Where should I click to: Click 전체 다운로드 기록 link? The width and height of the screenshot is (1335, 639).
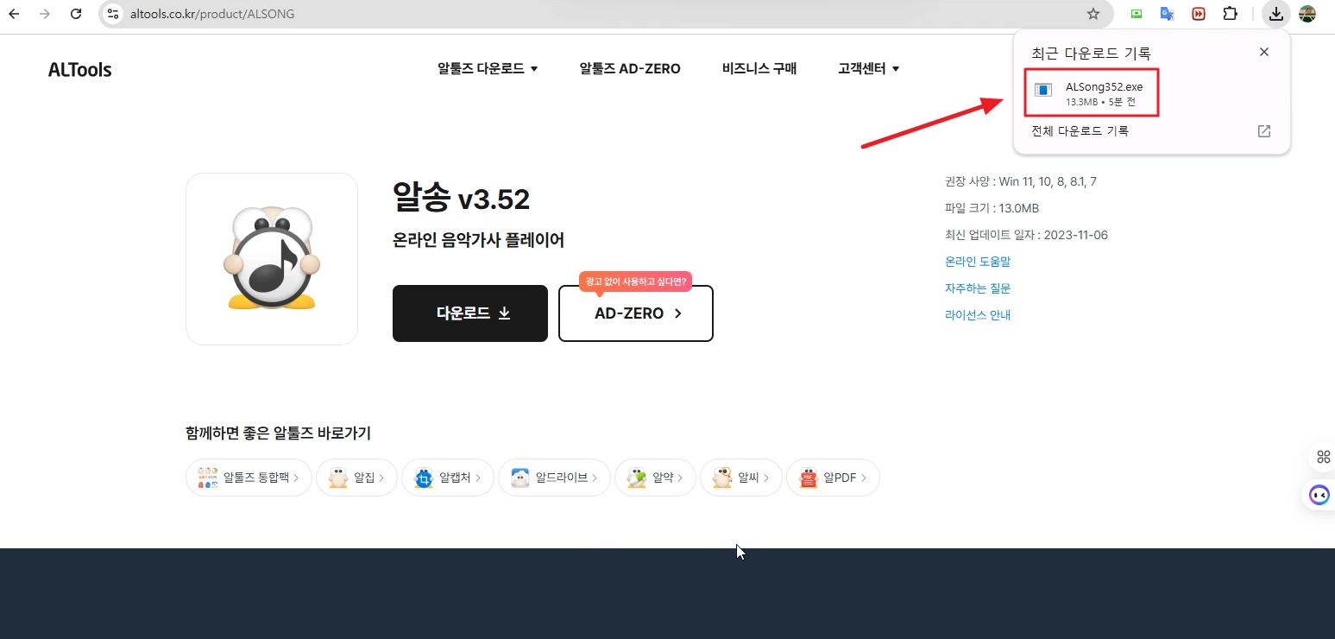click(x=1080, y=131)
